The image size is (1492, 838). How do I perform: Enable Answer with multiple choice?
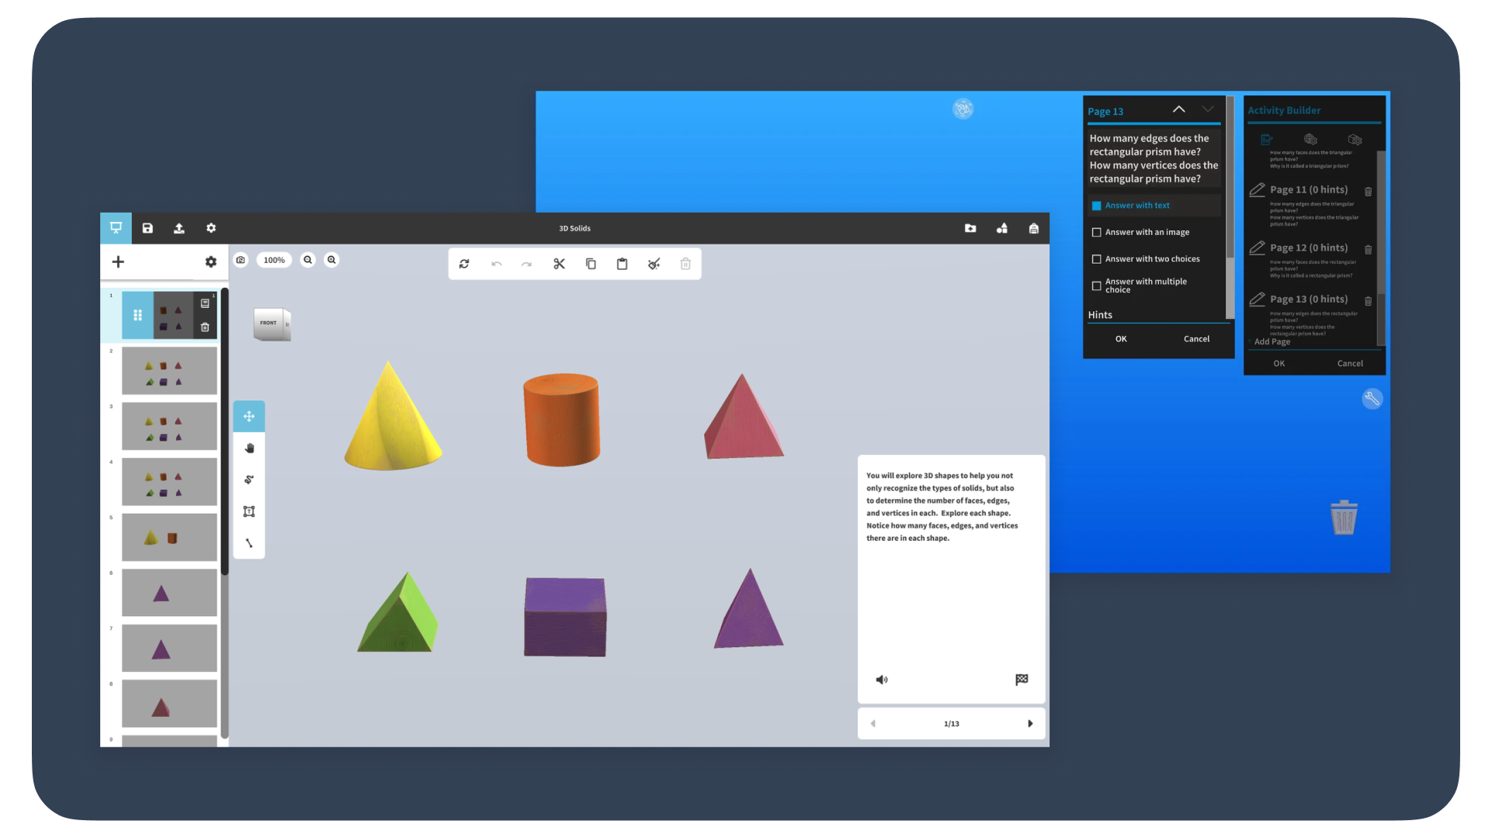(x=1096, y=286)
